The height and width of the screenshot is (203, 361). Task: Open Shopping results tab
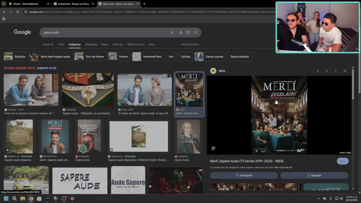pos(91,44)
